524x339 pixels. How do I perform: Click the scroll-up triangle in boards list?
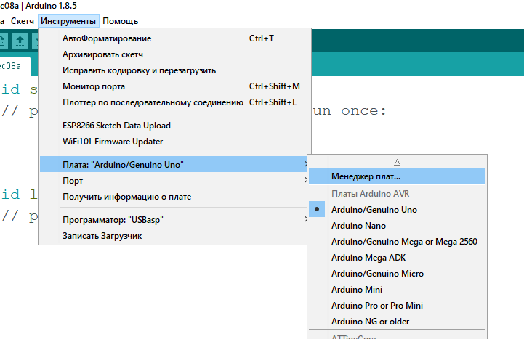click(397, 162)
